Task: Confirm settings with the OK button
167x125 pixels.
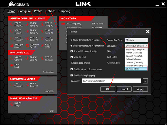Action: pyautogui.click(x=108, y=89)
